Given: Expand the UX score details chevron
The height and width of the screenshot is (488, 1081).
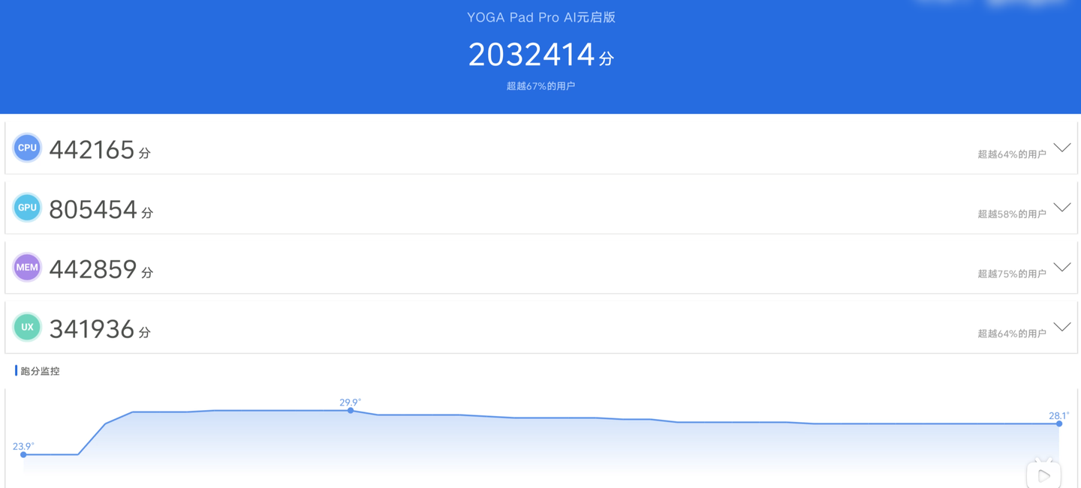Looking at the screenshot, I should point(1061,327).
